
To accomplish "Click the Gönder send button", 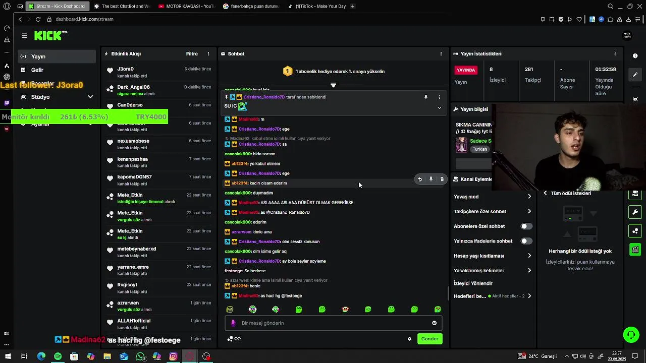I will [429, 339].
